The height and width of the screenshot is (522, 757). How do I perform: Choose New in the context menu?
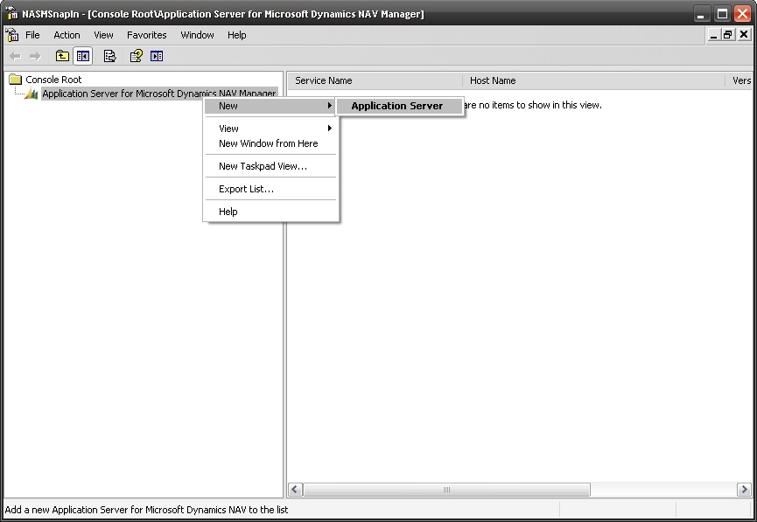point(270,106)
